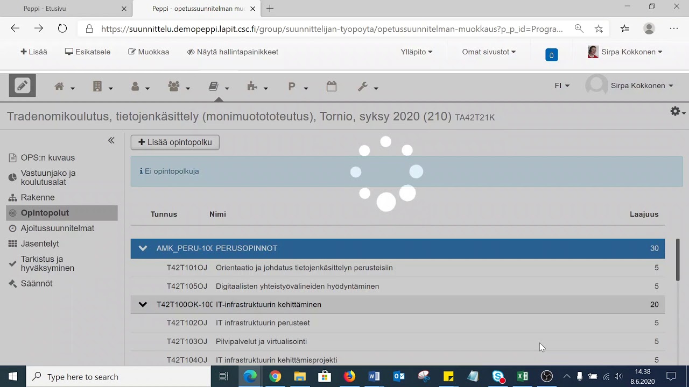Click Pilvipalvelut ja virtualisointi row
This screenshot has width=689, height=387.
(398, 341)
